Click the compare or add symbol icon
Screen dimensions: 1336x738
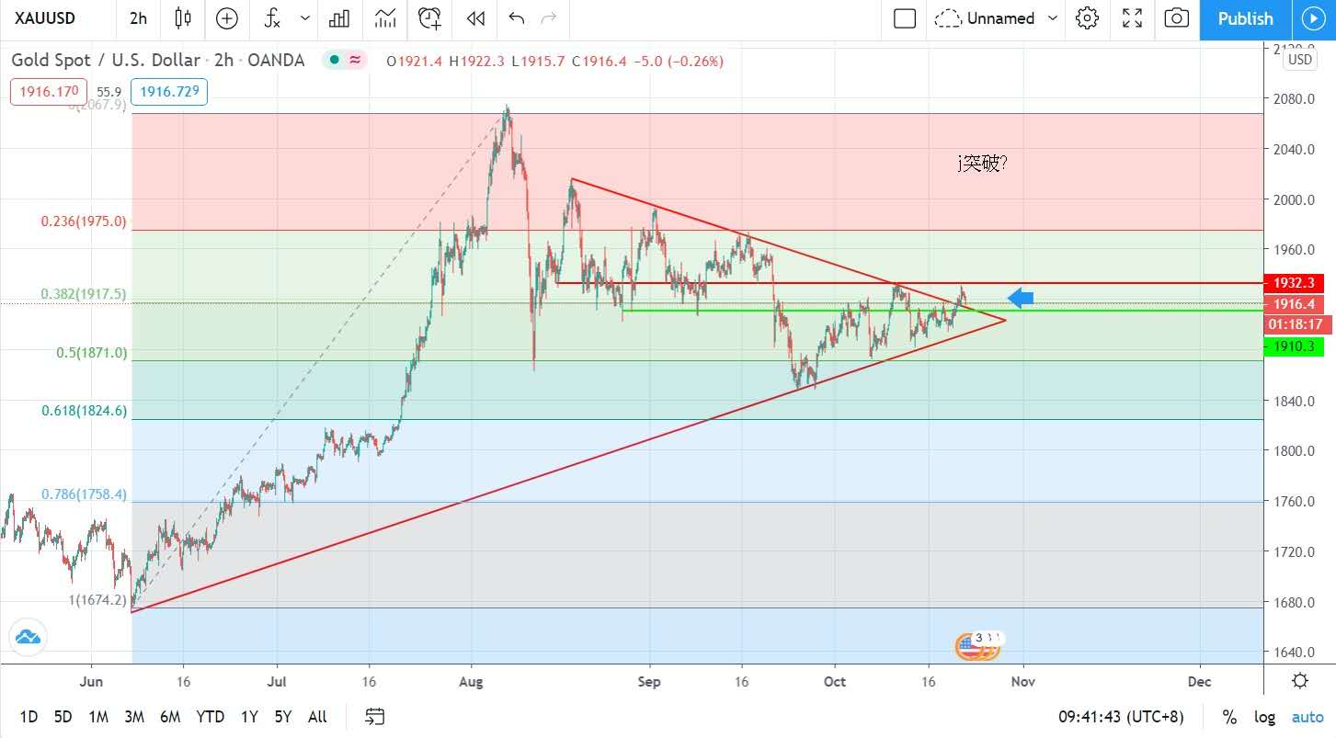pyautogui.click(x=226, y=18)
